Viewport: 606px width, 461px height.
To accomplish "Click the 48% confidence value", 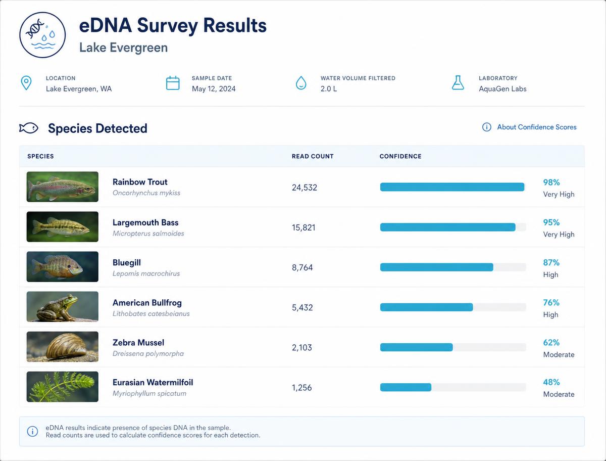I will 551,382.
